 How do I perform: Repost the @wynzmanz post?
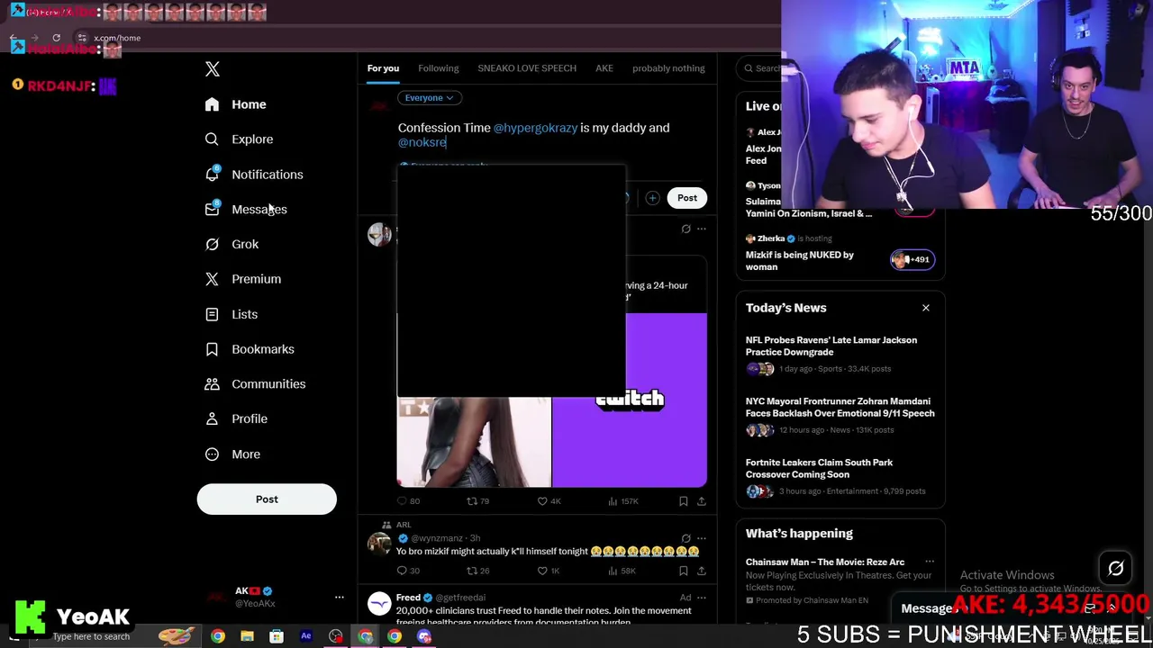pos(477,571)
